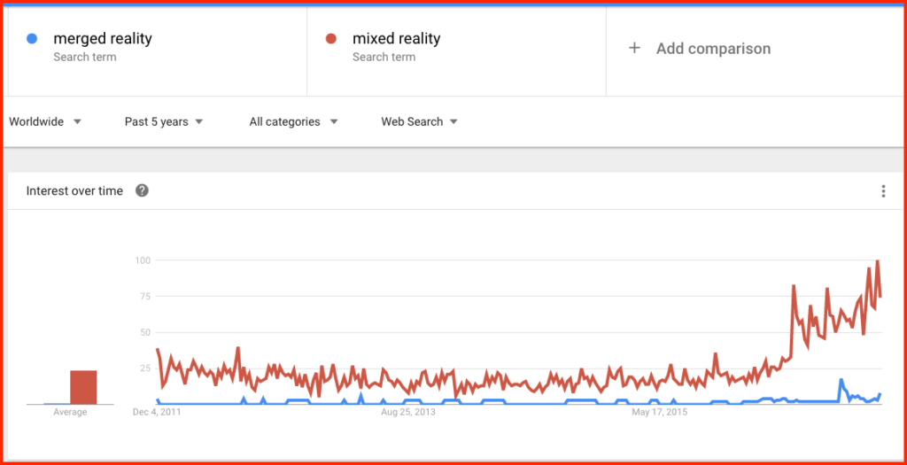Expand the Worldwide region dropdown
Viewport: 907px width, 465px height.
tap(45, 121)
